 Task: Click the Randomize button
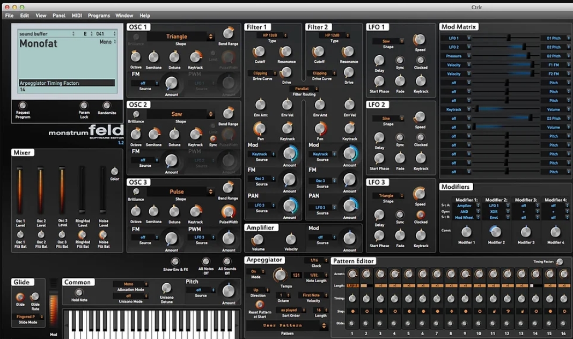(x=106, y=106)
